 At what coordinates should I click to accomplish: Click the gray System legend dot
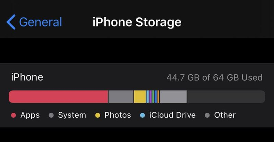pos(51,115)
